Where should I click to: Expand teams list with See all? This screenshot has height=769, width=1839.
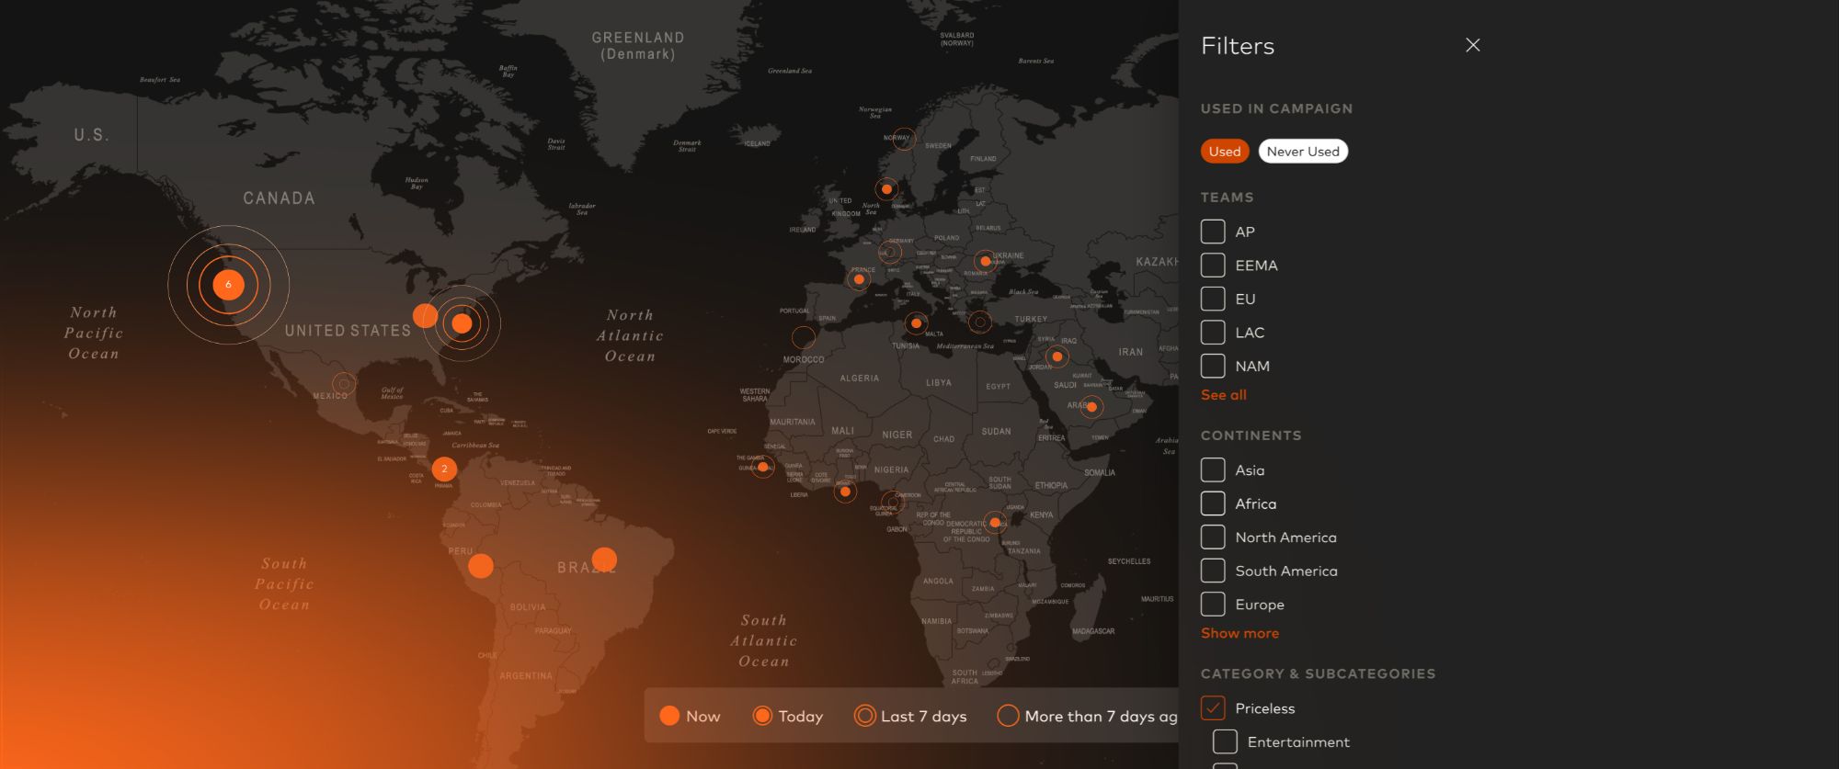(x=1223, y=395)
